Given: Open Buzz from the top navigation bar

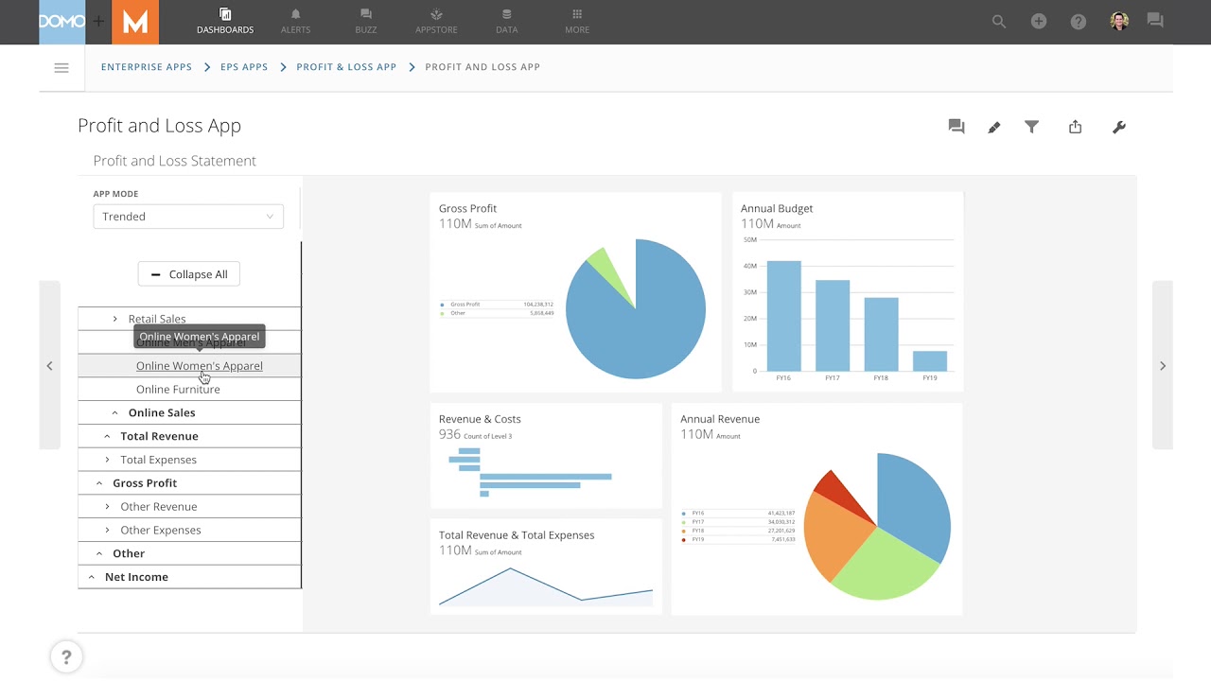Looking at the screenshot, I should point(365,21).
